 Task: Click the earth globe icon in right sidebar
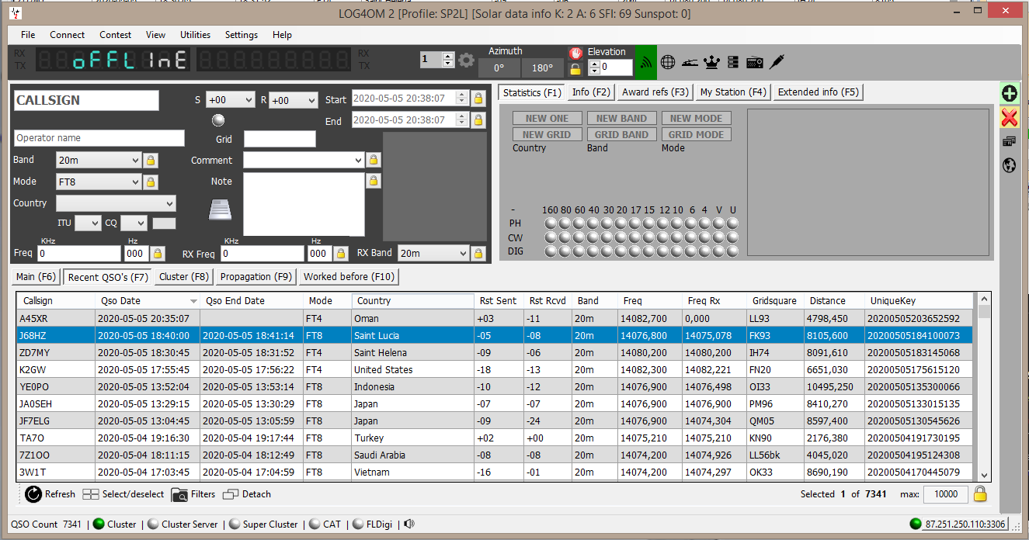1009,164
